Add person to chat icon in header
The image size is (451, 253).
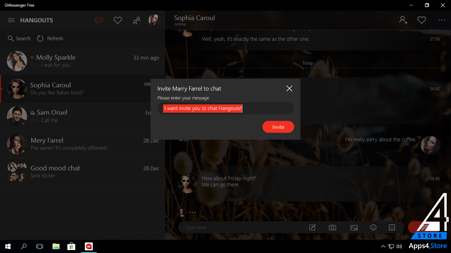(403, 20)
